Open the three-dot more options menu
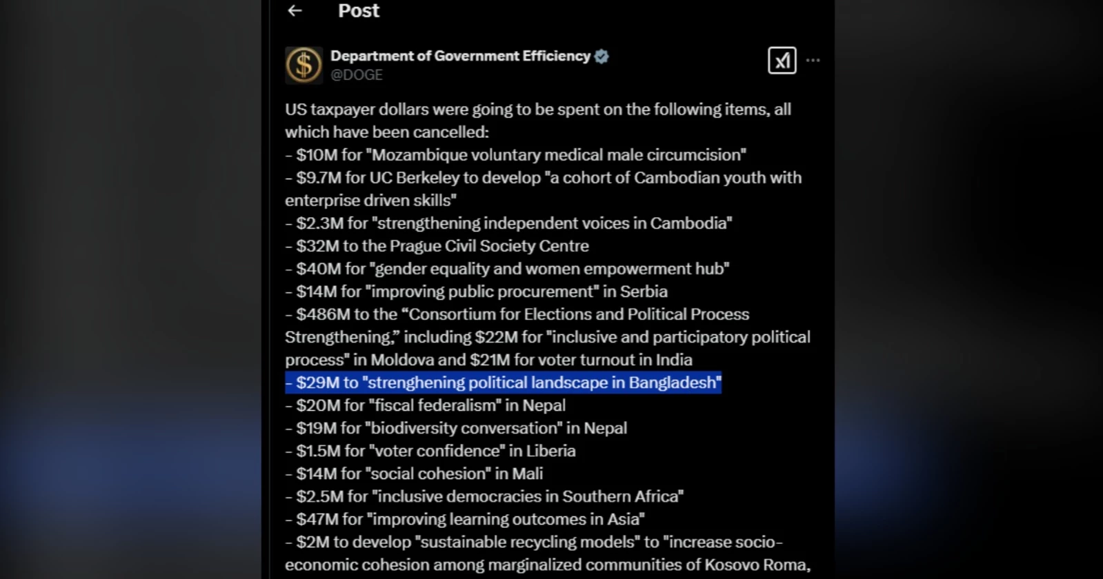The height and width of the screenshot is (579, 1103). point(813,61)
